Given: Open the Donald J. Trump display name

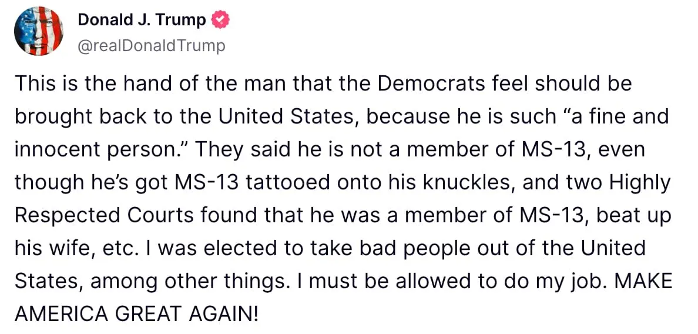Looking at the screenshot, I should pos(142,21).
